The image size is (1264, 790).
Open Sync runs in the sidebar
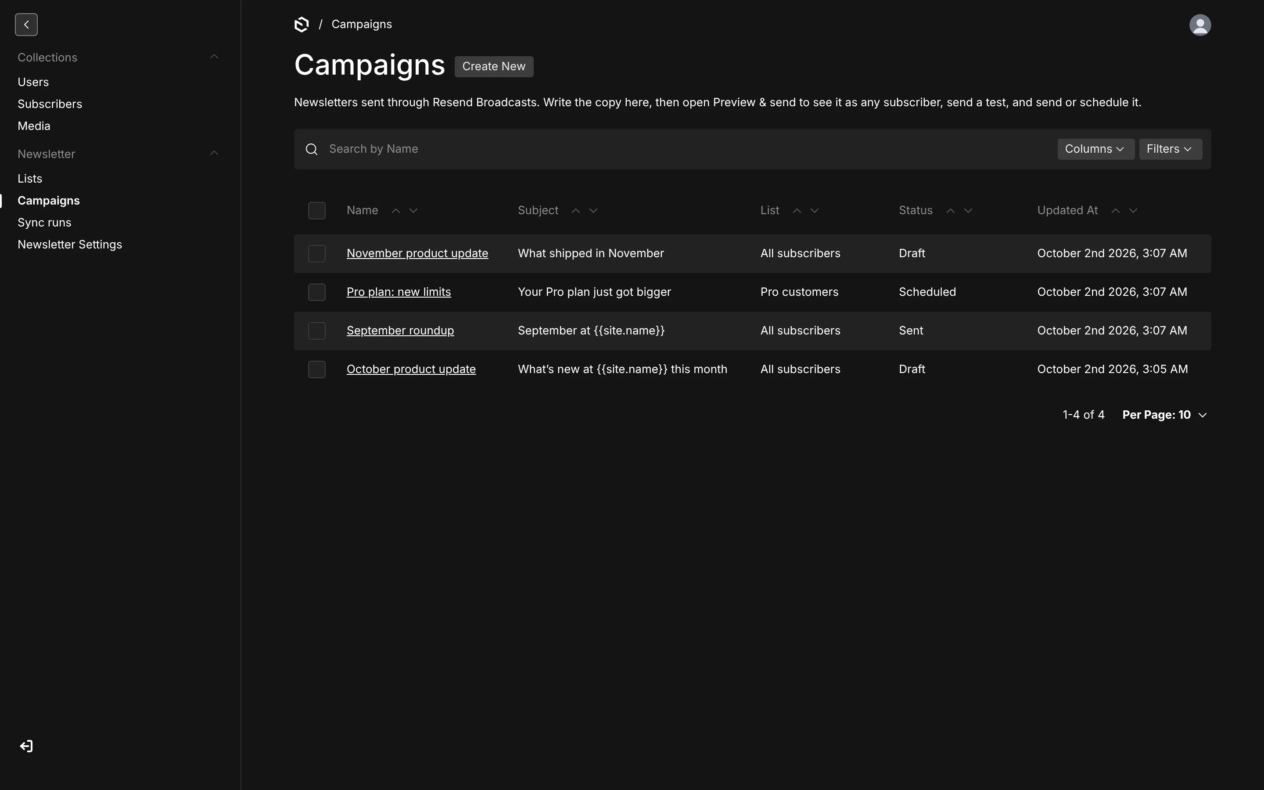[x=44, y=223]
